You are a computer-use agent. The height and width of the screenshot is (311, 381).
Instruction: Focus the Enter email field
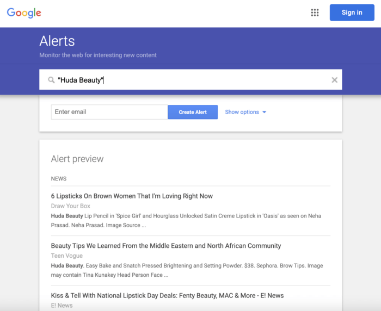pos(109,112)
